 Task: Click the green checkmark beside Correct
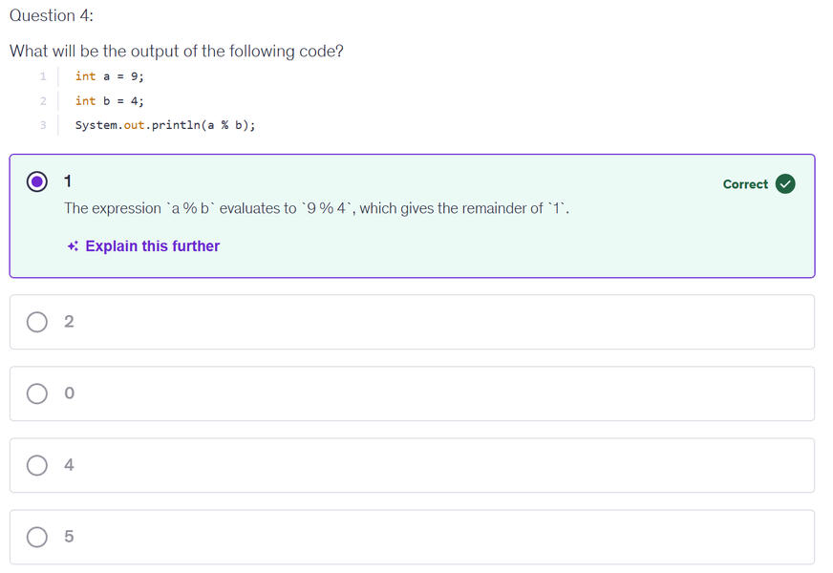[783, 183]
